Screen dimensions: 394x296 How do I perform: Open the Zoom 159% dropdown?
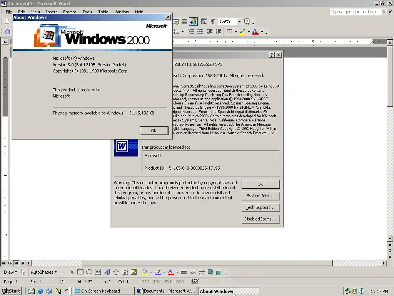pyautogui.click(x=239, y=22)
